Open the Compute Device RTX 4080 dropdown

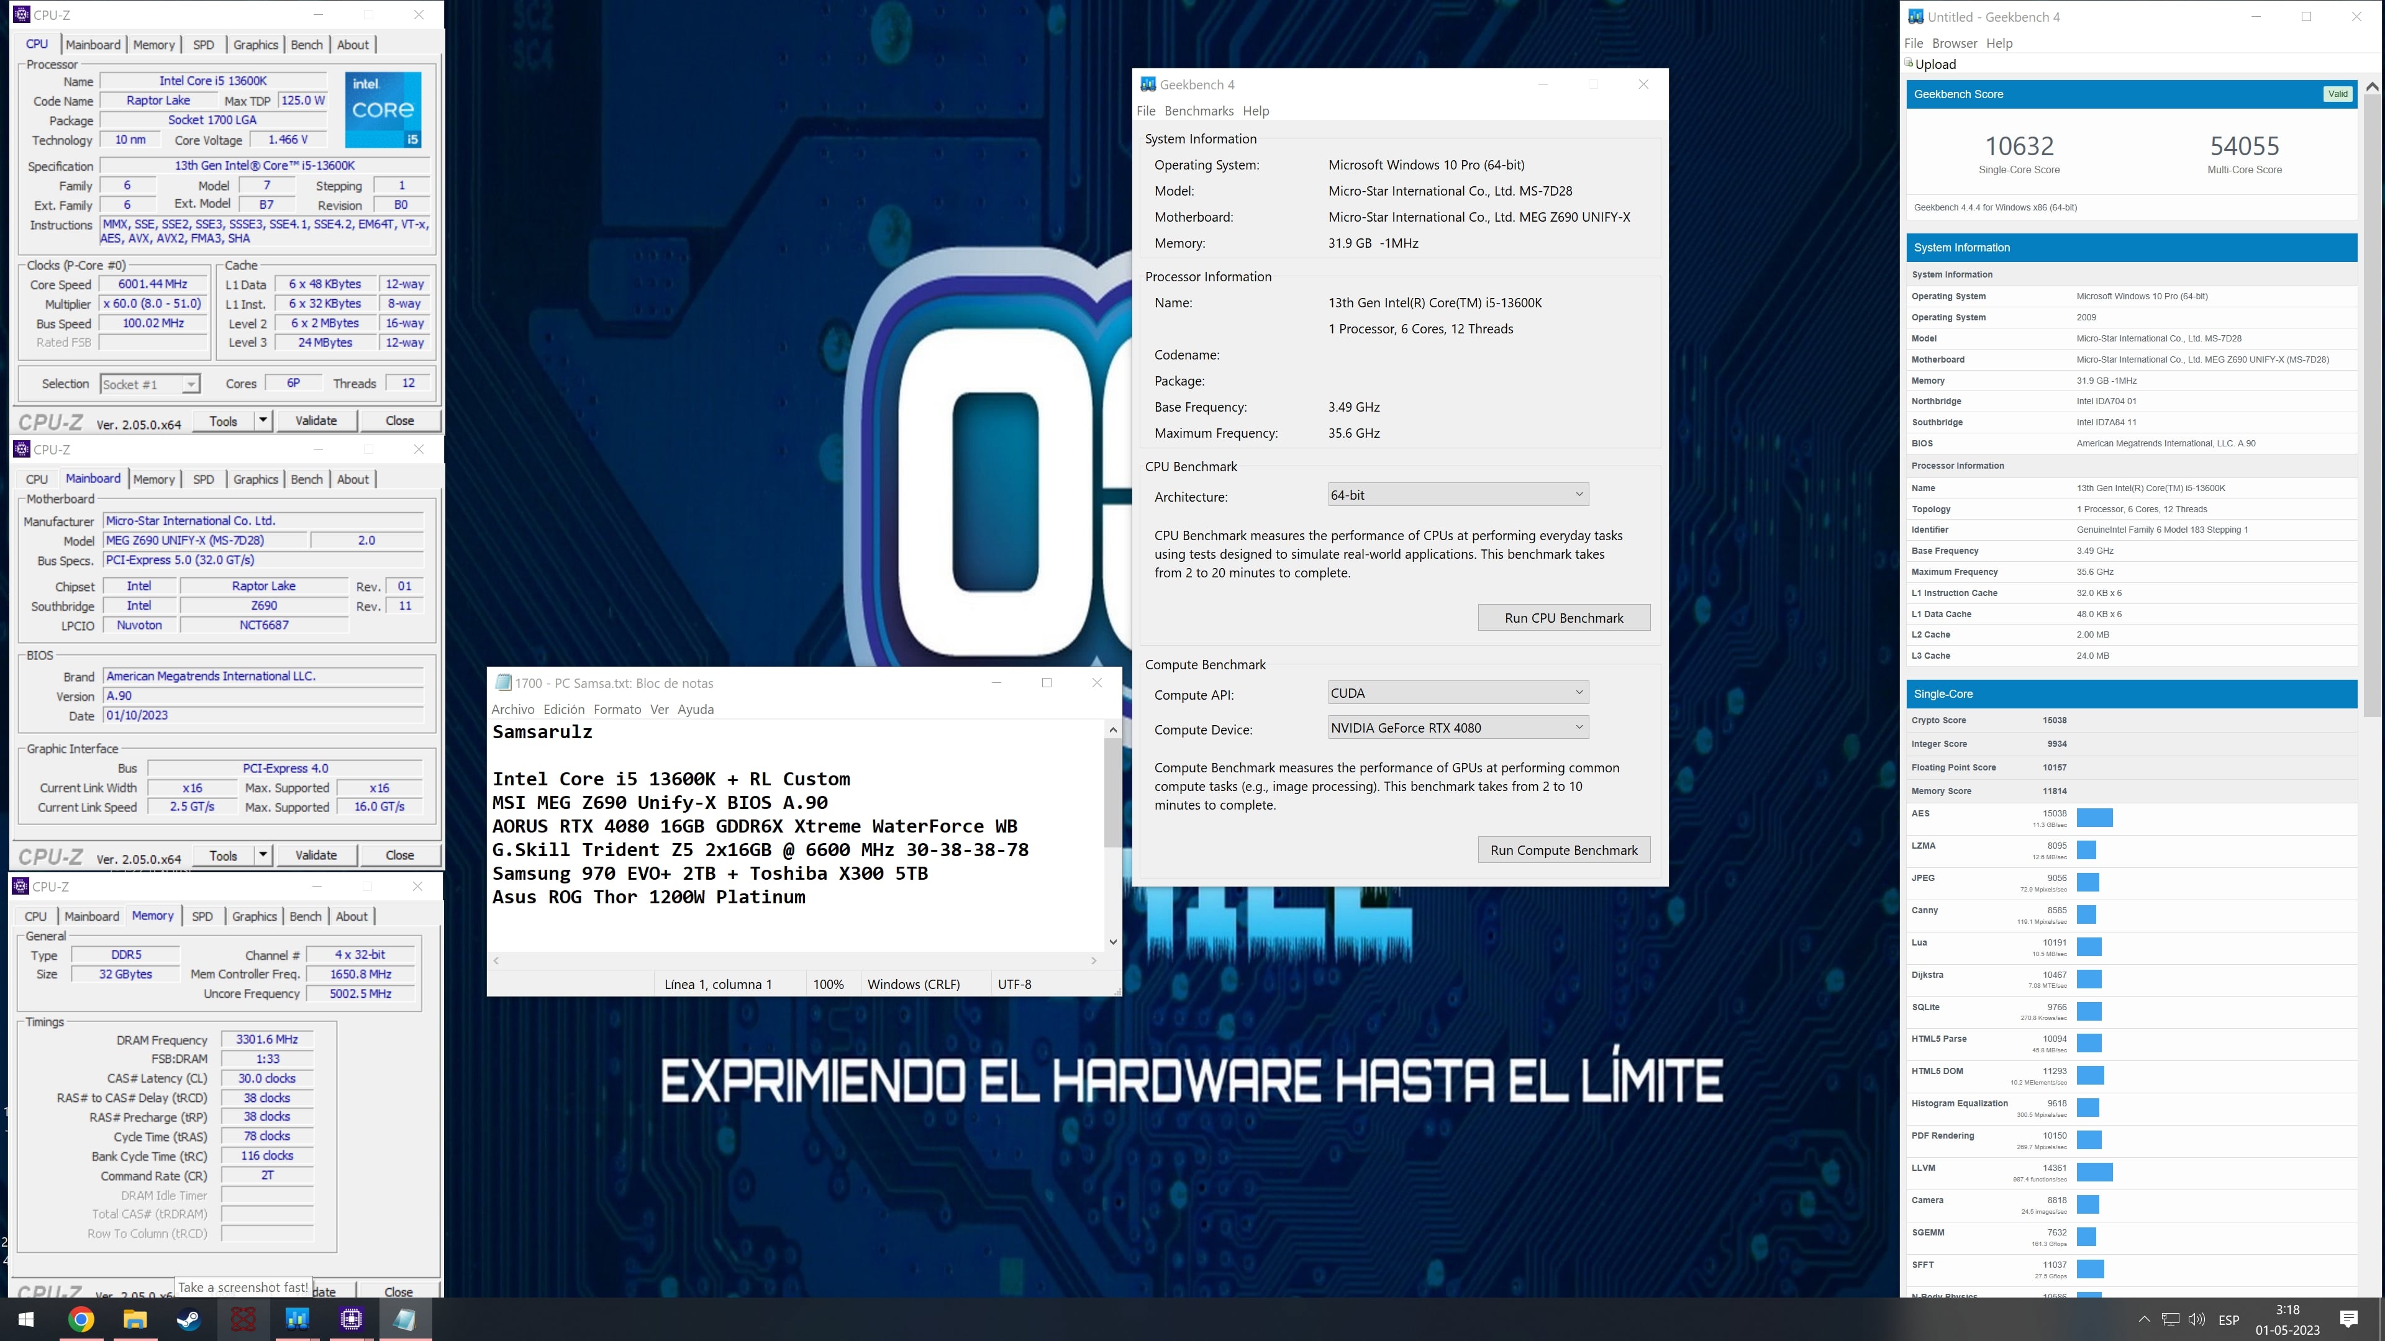[1458, 728]
